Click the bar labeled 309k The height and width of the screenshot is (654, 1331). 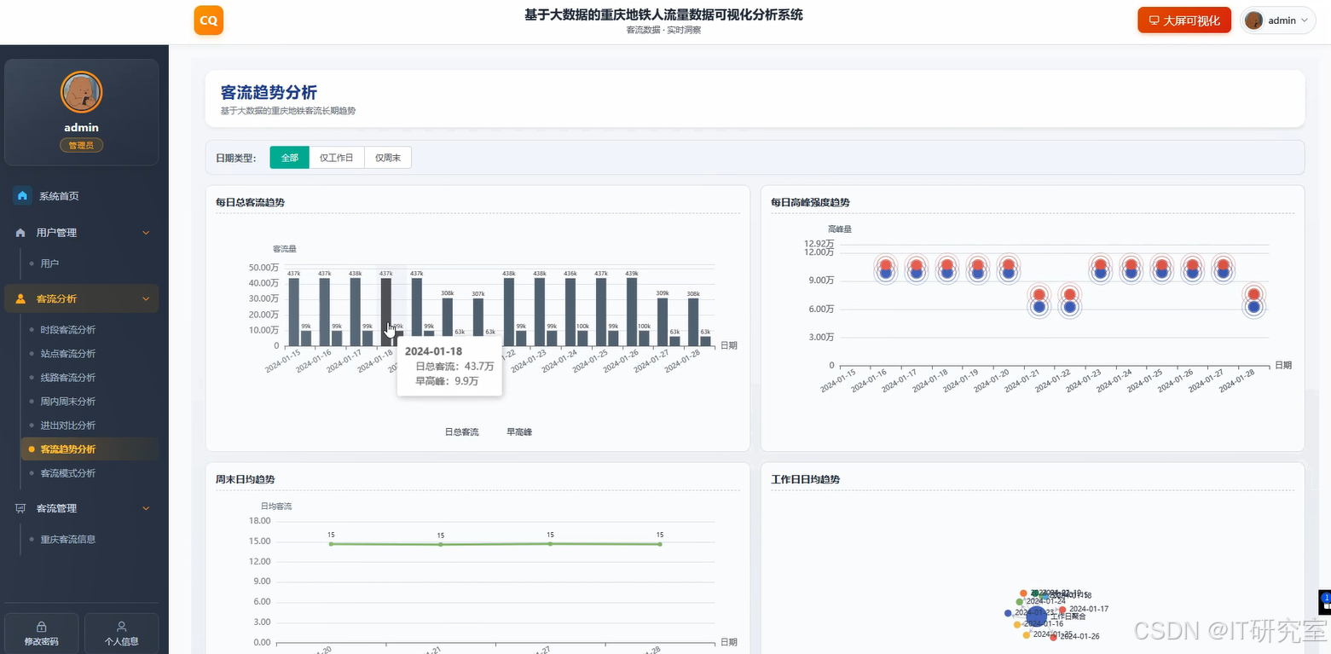[663, 322]
